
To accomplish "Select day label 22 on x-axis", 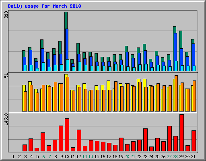I will pos(139,157).
